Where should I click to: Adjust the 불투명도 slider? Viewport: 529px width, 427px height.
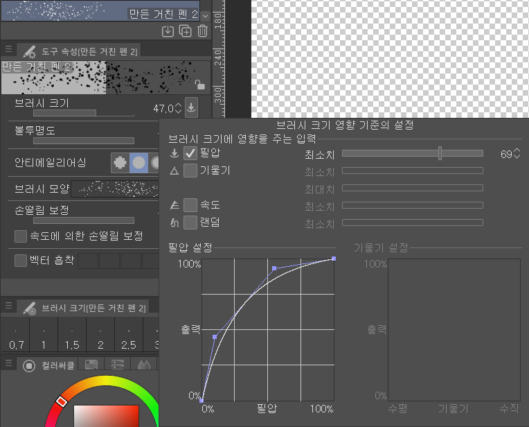click(84, 141)
